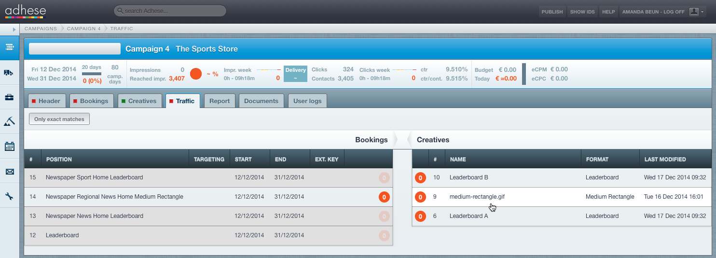Click the Publish button
Image resolution: width=716 pixels, height=258 pixels.
pos(552,12)
